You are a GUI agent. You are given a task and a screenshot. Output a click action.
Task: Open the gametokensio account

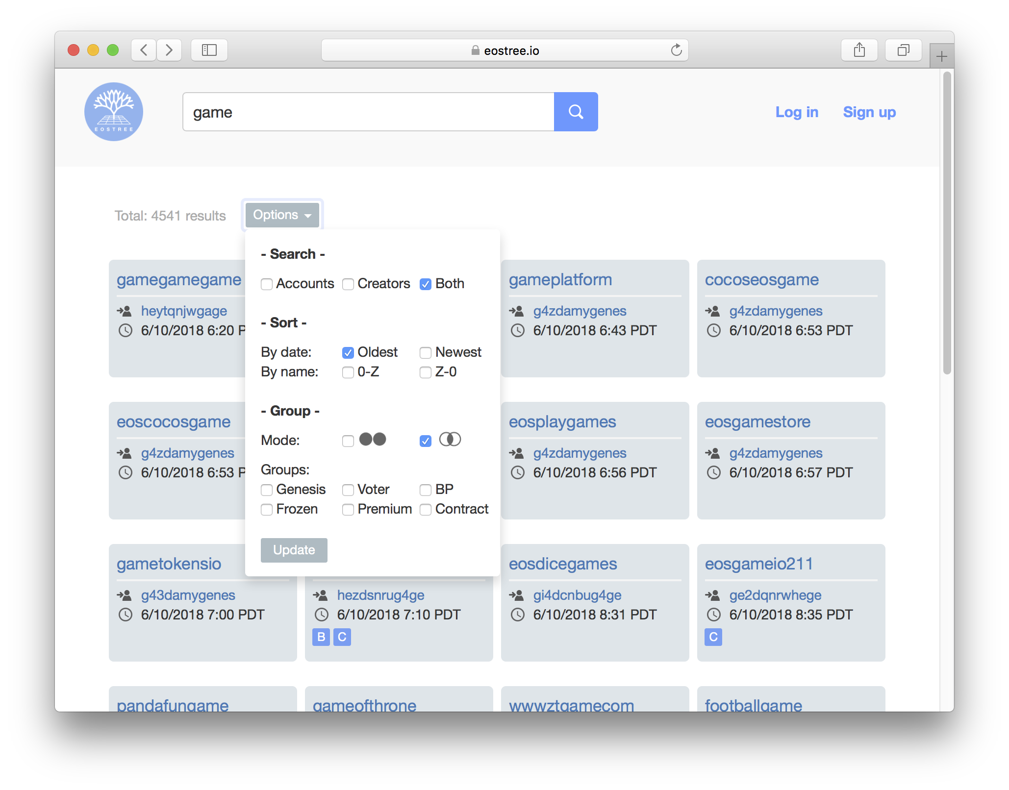[x=169, y=564]
